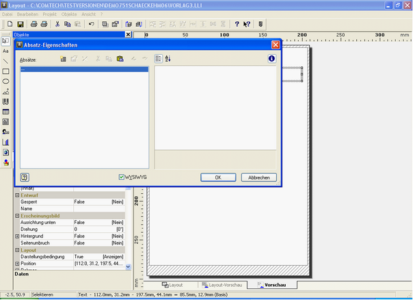Select the Line drawing tool
The image size is (413, 300).
tap(5, 61)
